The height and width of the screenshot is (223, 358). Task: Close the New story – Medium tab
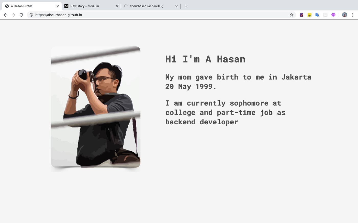point(117,6)
